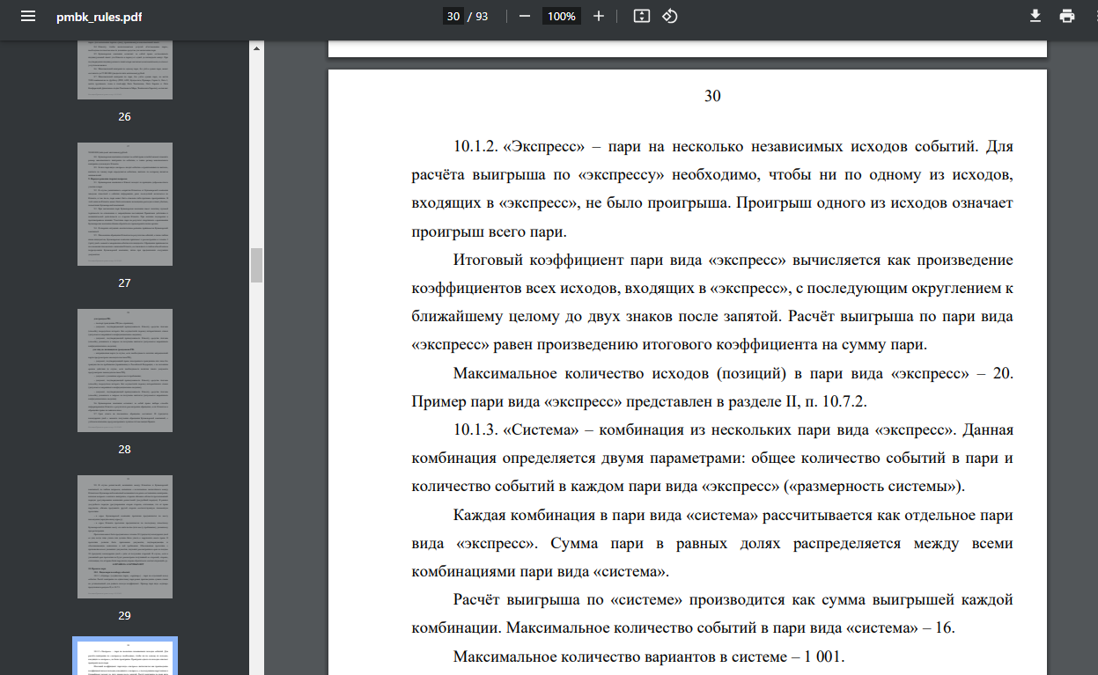
Task: Print the document with the printer icon
Action: [1067, 16]
